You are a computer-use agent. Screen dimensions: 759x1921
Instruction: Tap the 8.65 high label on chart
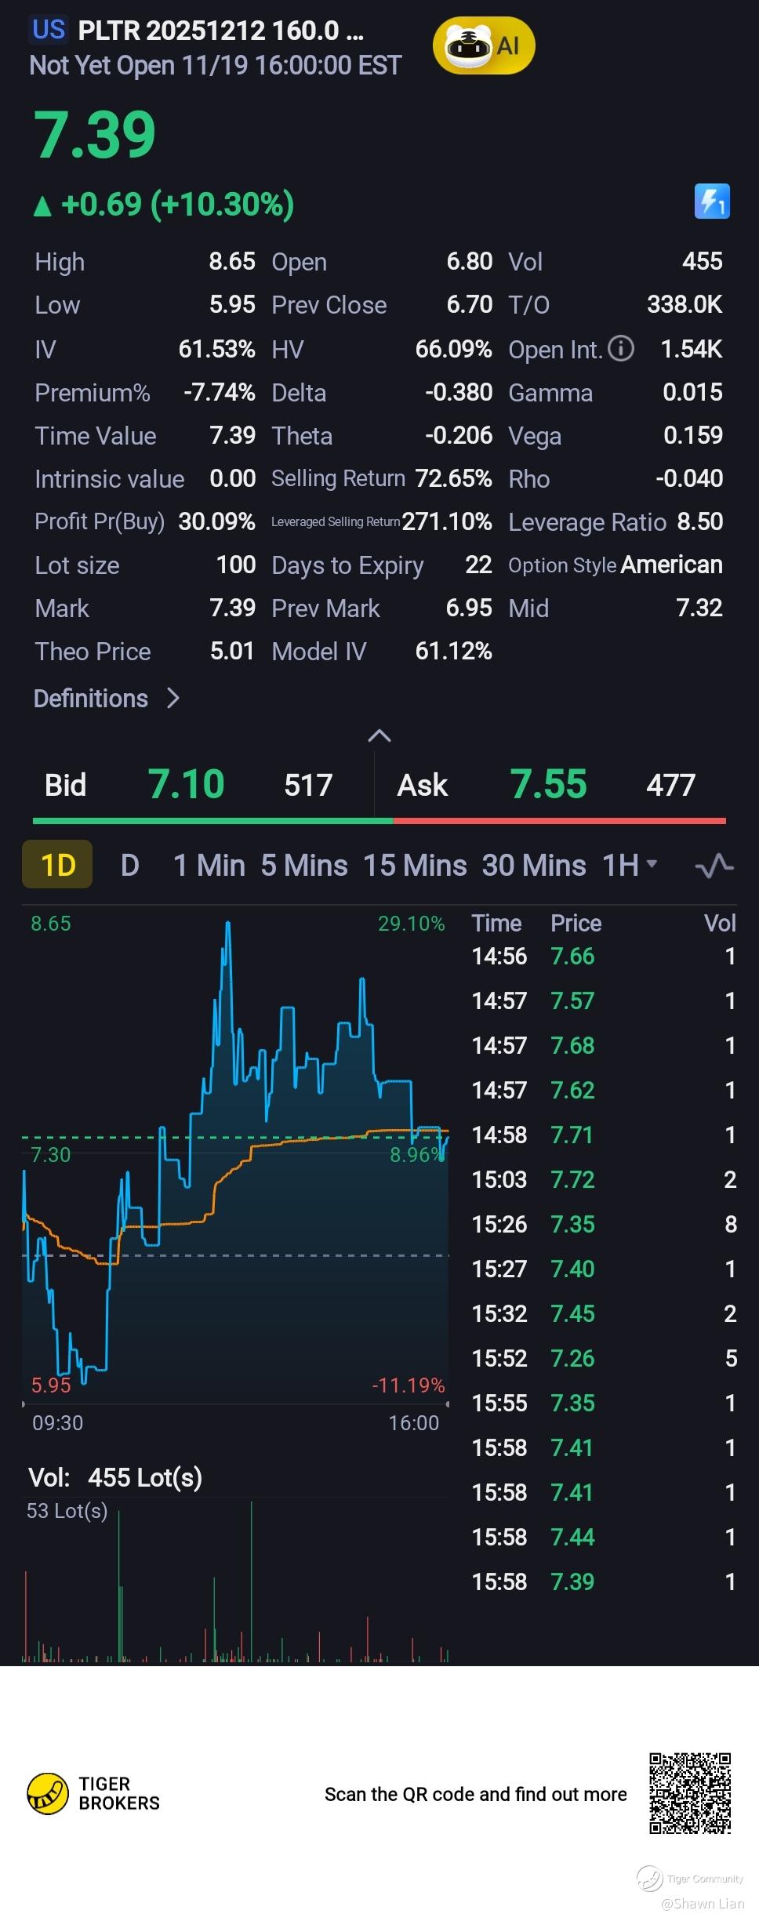pyautogui.click(x=51, y=924)
